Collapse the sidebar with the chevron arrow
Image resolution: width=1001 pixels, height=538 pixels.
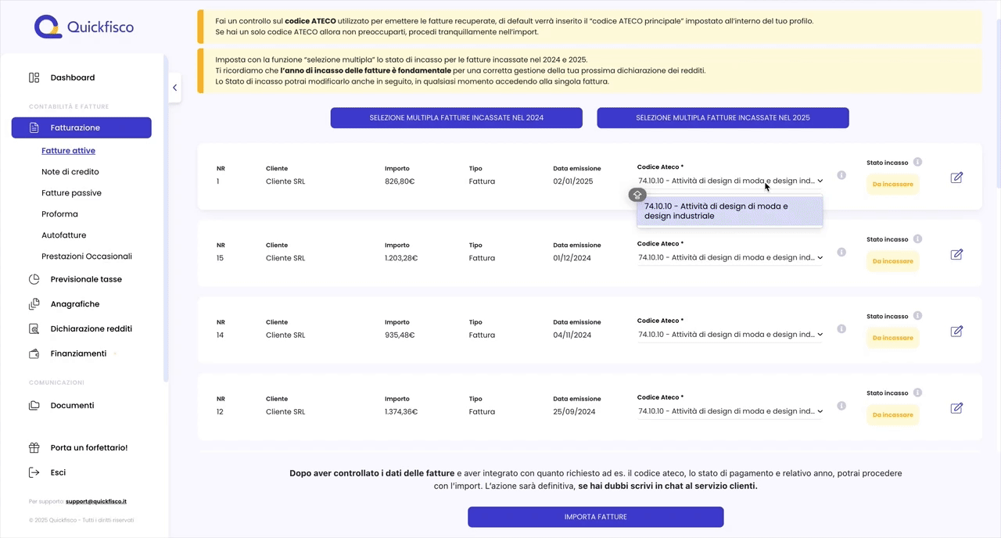174,88
